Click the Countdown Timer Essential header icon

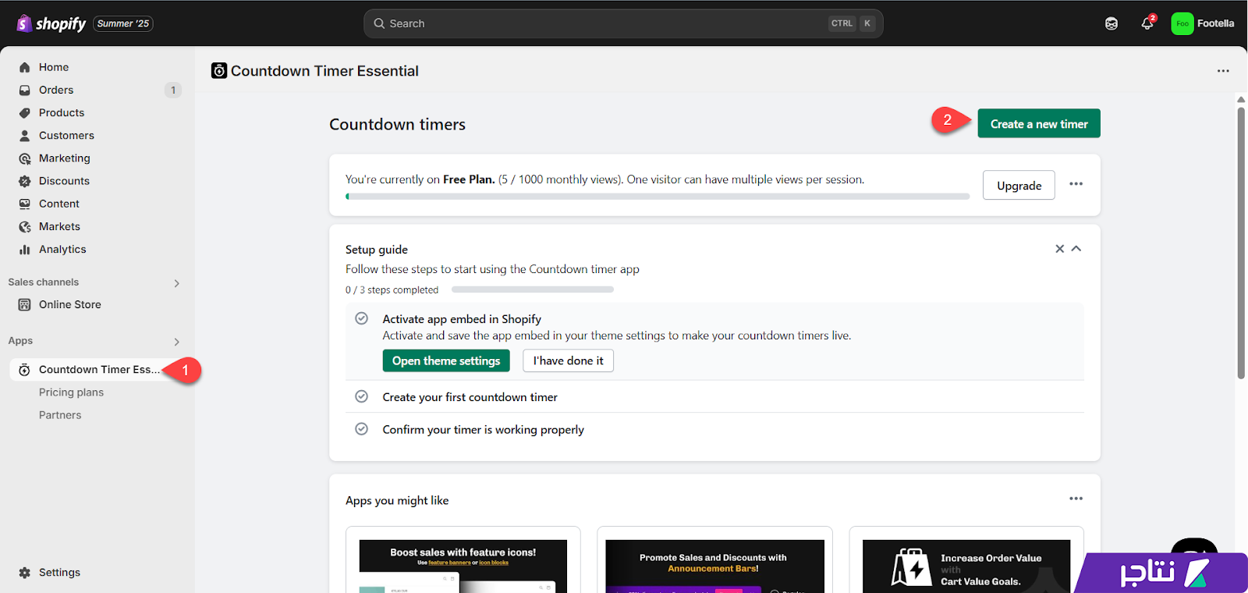point(219,71)
